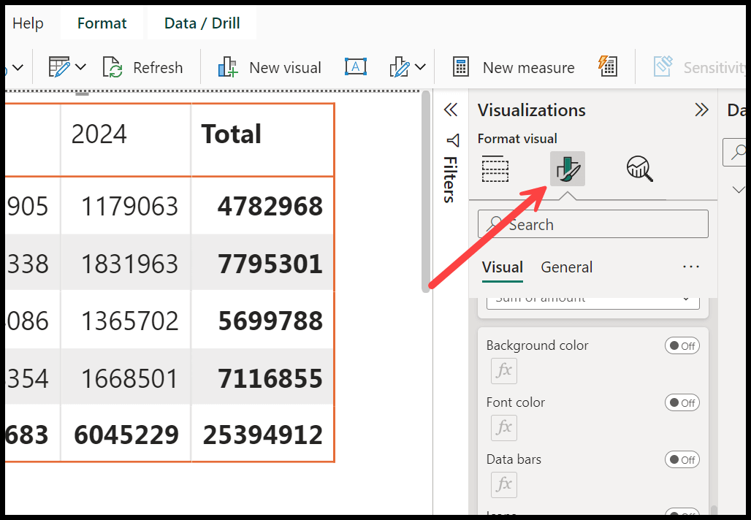Click the Quick measure lightning icon
The width and height of the screenshot is (751, 520).
click(x=607, y=66)
